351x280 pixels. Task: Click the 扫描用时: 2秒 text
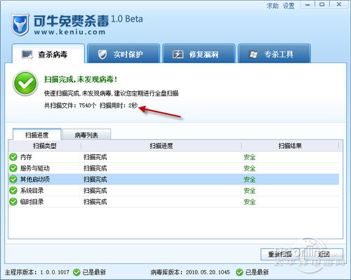pos(119,105)
